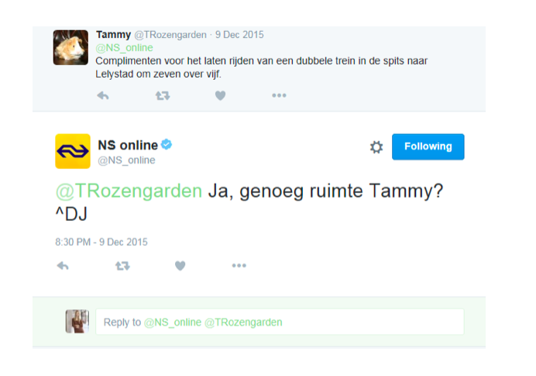Image resolution: width=536 pixels, height=376 pixels.
Task: Open more options on Tammy's tweet
Action: 279,95
